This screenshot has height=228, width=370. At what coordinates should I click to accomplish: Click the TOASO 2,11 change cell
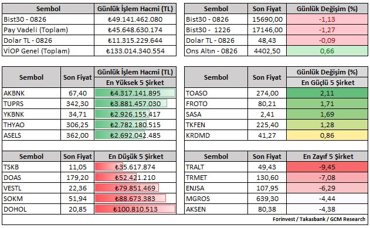(x=327, y=93)
